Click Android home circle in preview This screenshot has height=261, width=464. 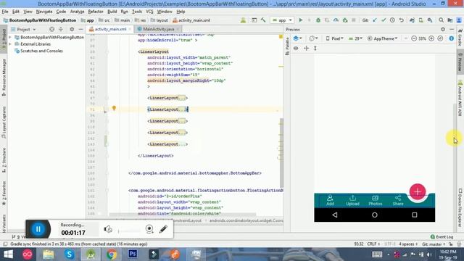click(375, 215)
